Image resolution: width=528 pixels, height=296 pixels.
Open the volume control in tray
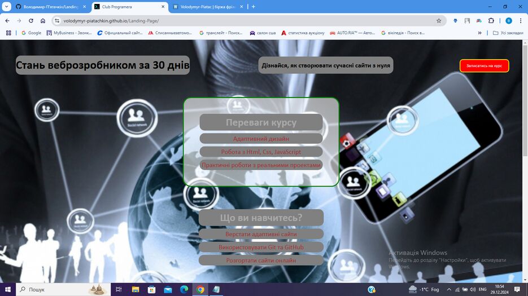[473, 289]
